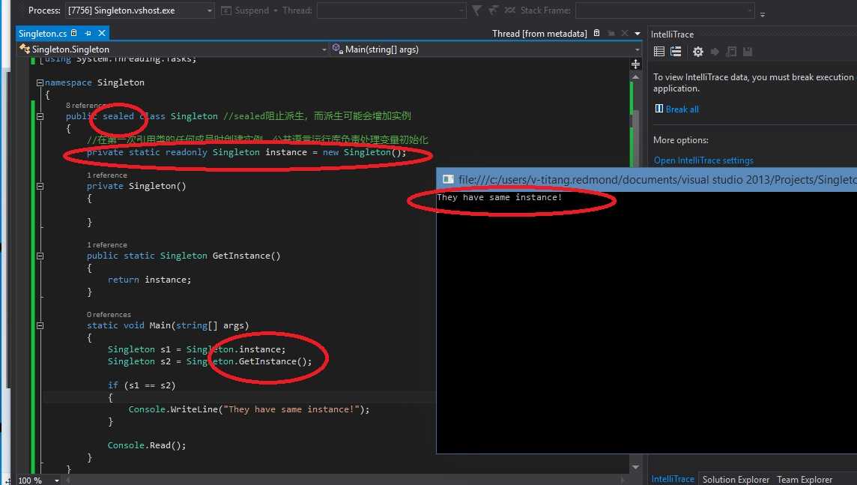Switch to IntelliTrace bottom tab
This screenshot has width=857, height=485.
coord(673,479)
